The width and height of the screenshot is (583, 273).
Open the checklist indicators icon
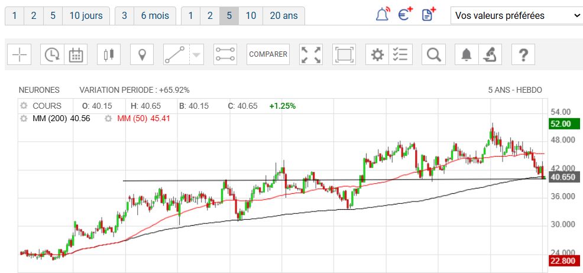(x=401, y=55)
